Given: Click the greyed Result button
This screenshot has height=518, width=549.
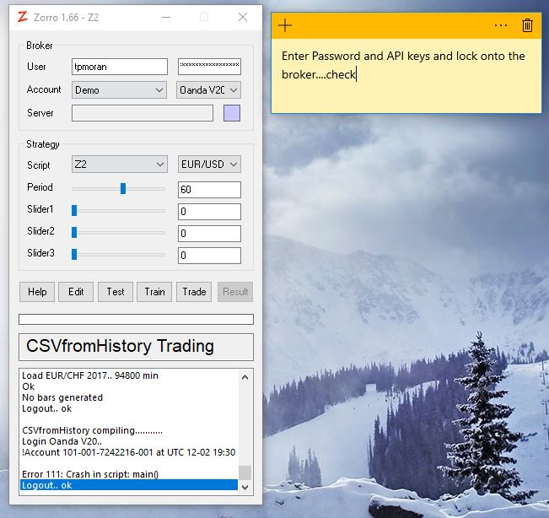Looking at the screenshot, I should click(235, 292).
